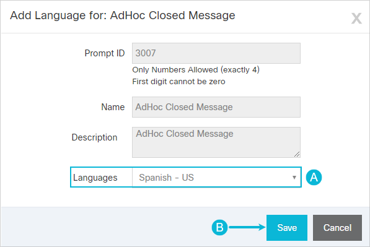The height and width of the screenshot is (247, 370).
Task: Close the Add Language dialog with X
Action: (x=356, y=19)
